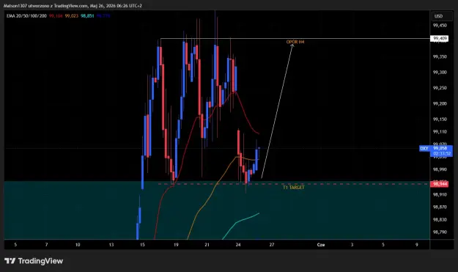The height and width of the screenshot is (272, 458).
Task: Click the 99,150 price axis label
Action: (440, 120)
